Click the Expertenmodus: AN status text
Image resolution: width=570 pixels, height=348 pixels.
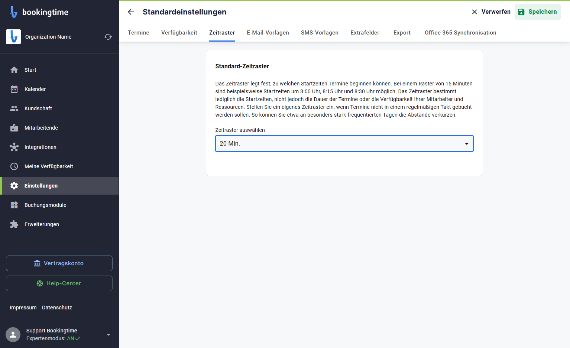pos(53,339)
